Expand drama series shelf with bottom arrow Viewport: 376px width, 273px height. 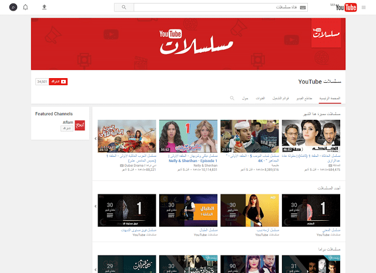pos(96,270)
